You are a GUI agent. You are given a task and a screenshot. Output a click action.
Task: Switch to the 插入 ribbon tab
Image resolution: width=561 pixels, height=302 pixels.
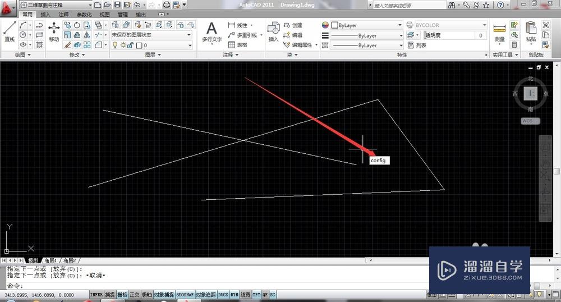[45, 14]
